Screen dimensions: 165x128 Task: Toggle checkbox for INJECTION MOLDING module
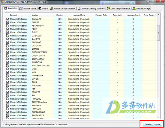(7, 65)
